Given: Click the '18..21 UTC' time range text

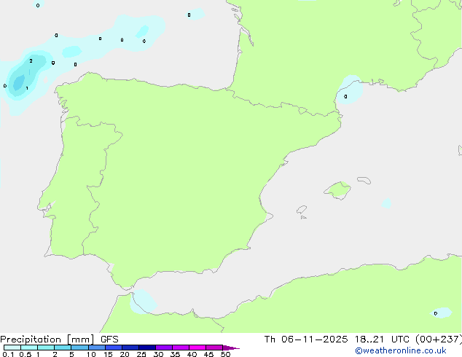Looking at the screenshot, I should 382,340.
